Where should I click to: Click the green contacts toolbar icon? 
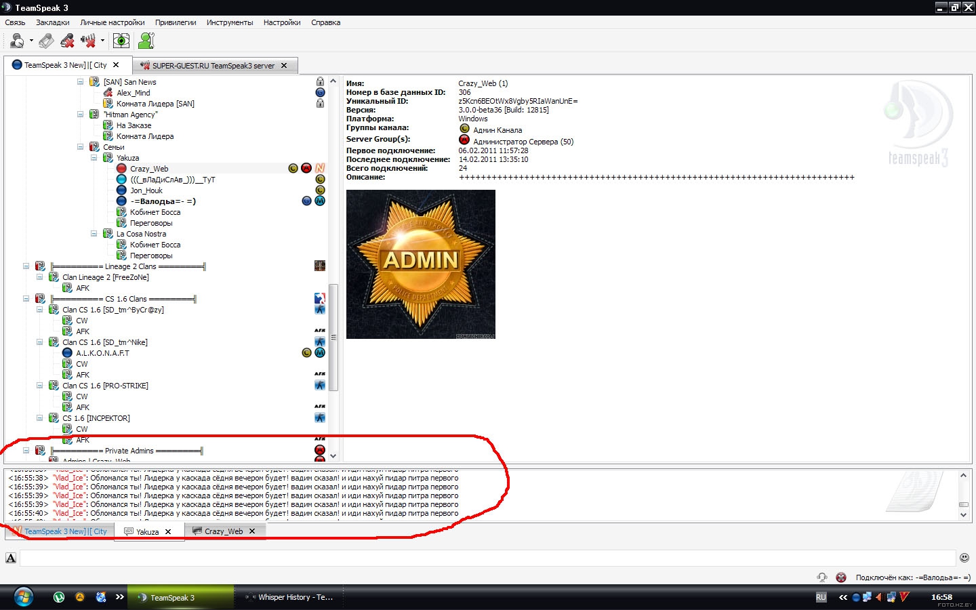click(x=146, y=41)
